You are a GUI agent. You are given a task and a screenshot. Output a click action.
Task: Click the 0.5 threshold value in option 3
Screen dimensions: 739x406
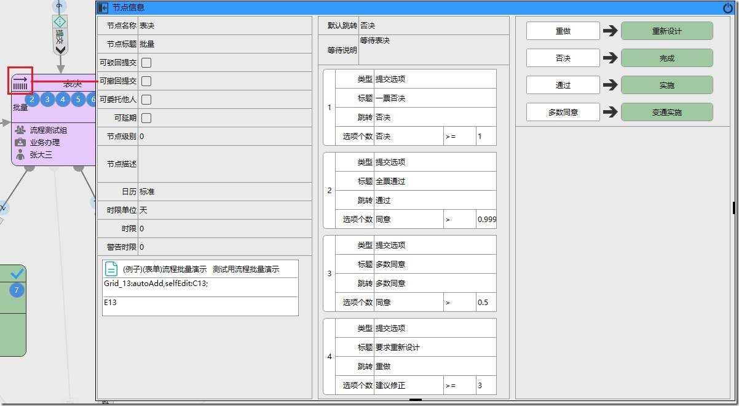(486, 303)
